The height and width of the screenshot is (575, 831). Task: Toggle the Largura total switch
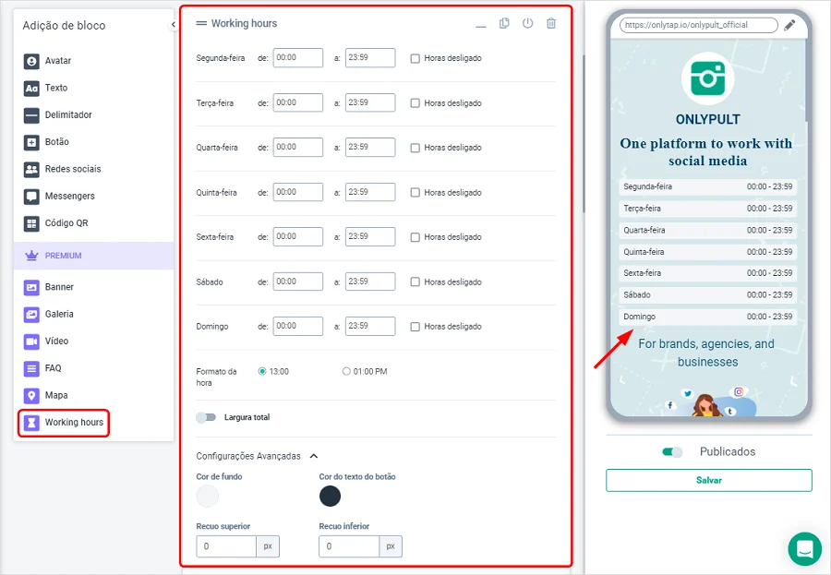206,417
